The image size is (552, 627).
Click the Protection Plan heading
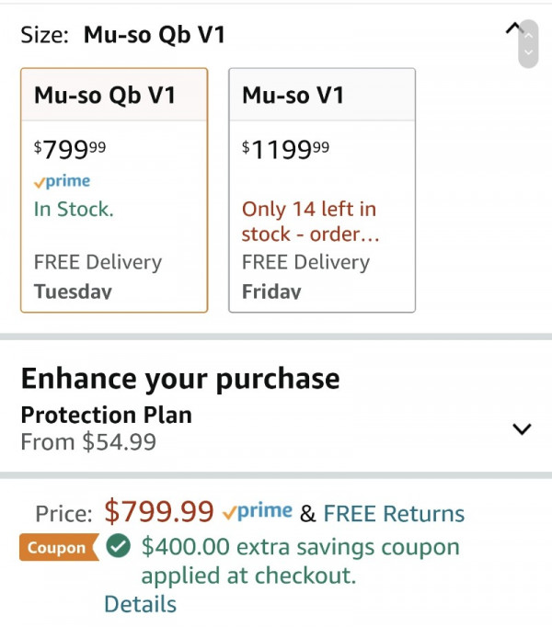pos(107,415)
